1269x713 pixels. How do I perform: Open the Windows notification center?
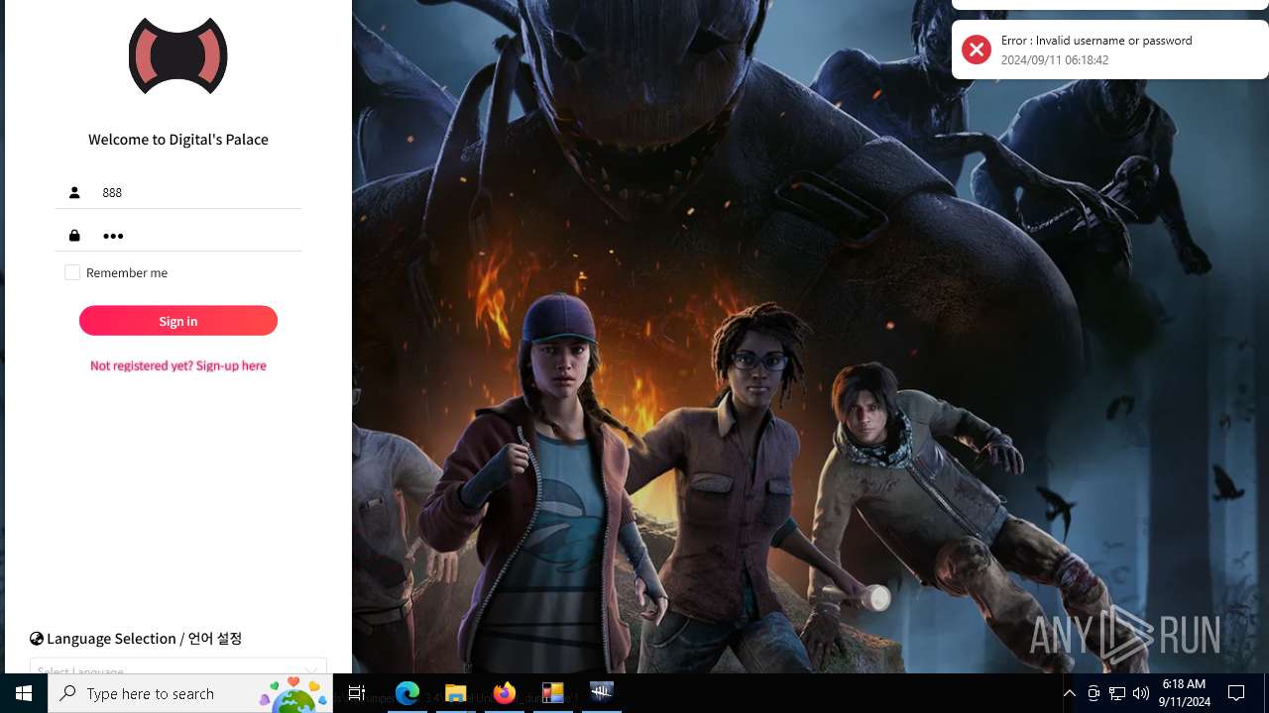pos(1236,693)
